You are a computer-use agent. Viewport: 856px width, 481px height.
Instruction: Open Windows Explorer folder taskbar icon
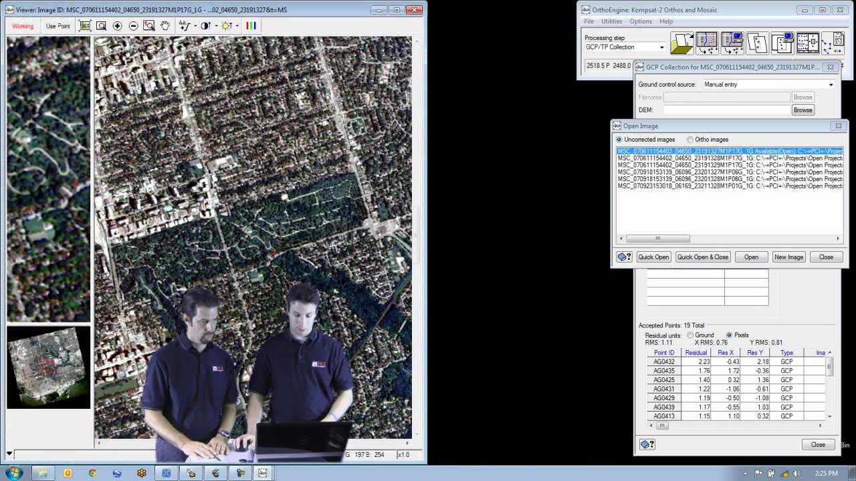tap(43, 473)
